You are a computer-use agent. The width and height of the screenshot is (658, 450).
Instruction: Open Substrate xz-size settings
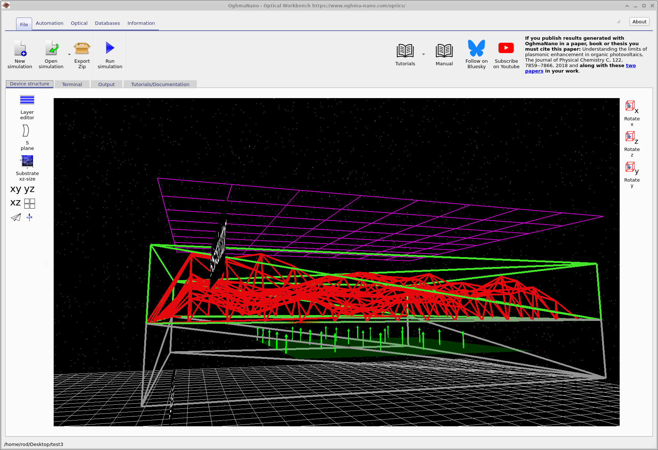(x=27, y=167)
